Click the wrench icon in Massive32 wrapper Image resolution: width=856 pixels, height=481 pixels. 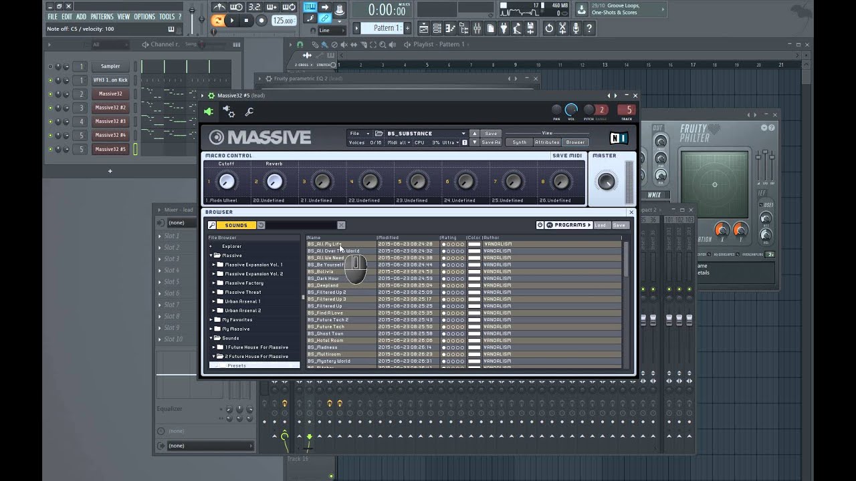tap(249, 112)
